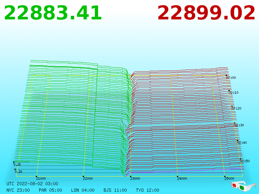
Task: Click the 02:40 time axis marker
Action: click(242, 143)
